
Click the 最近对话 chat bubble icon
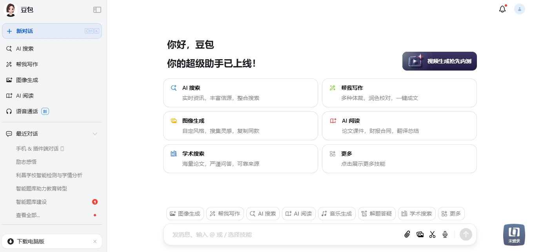(9, 134)
